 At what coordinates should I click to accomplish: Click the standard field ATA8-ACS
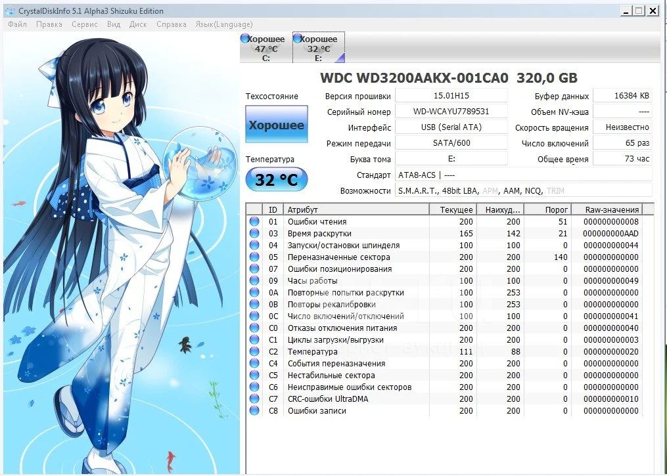click(524, 175)
